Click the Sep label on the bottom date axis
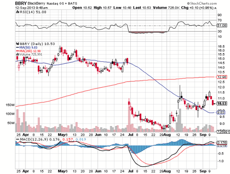Viewport: 230px width, 174px height. coord(203,171)
